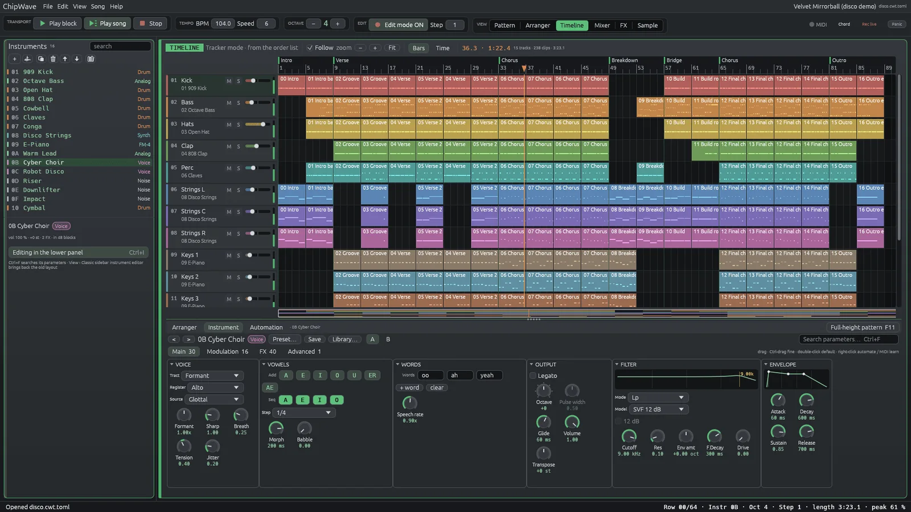The width and height of the screenshot is (911, 512).
Task: Click sequence vowel I in the Seq row
Action: coord(319,400)
